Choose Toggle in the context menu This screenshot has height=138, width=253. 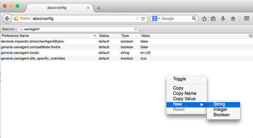[179, 79]
